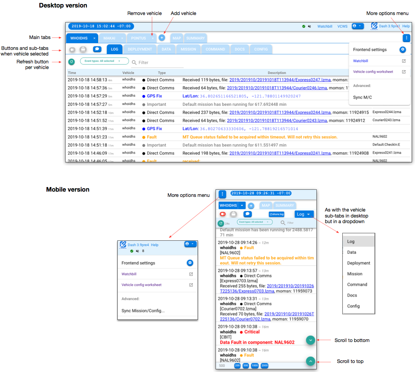Select the 1000 entries count button
Image resolution: width=415 pixels, height=372 pixels.
pyautogui.click(x=255, y=366)
